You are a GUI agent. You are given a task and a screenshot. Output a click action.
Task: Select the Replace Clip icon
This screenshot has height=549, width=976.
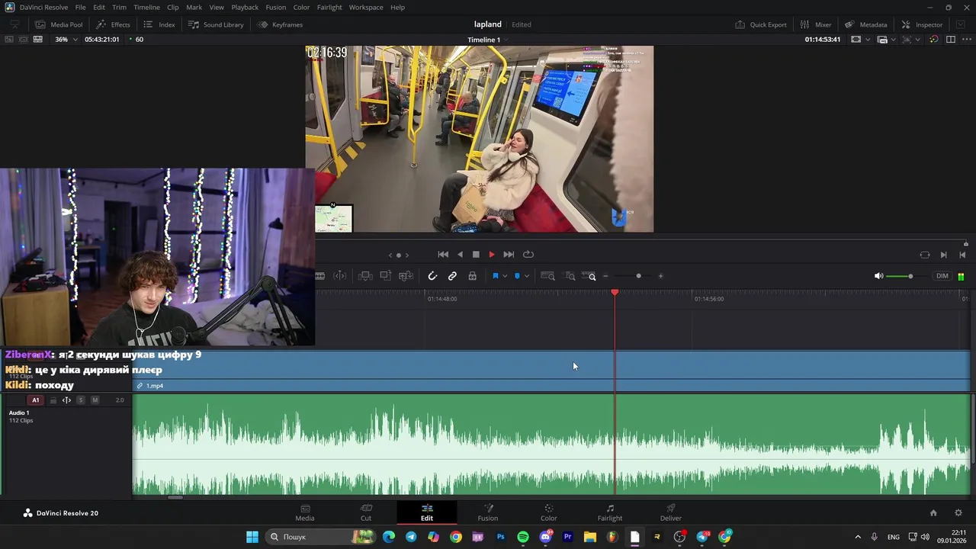click(406, 276)
